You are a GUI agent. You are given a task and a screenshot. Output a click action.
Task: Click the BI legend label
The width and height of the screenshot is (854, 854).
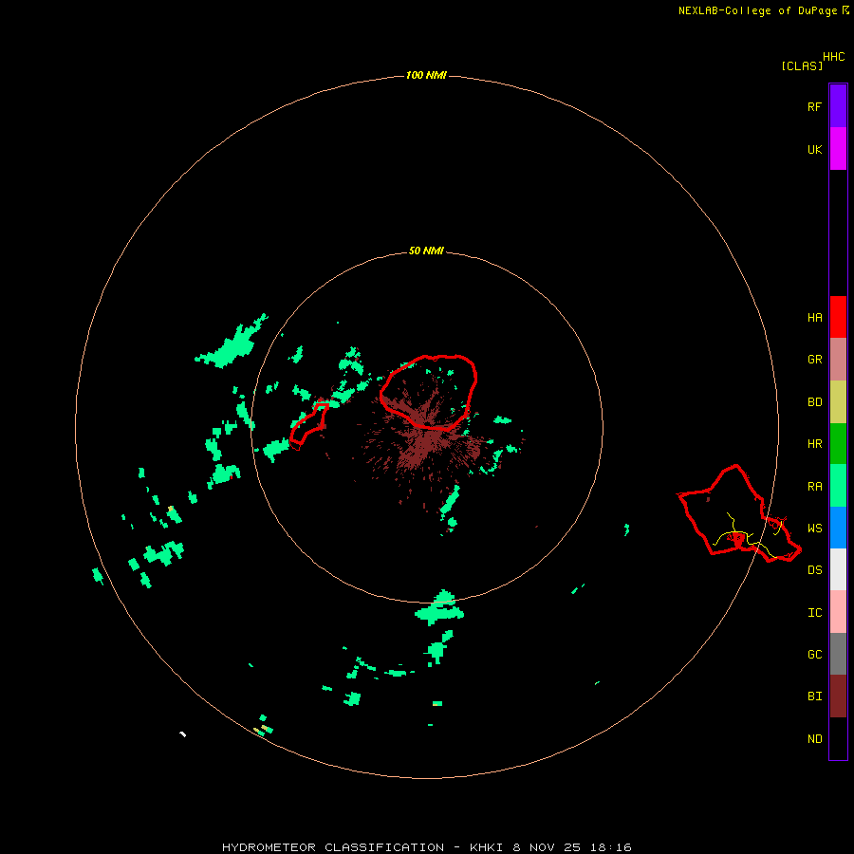pyautogui.click(x=814, y=696)
